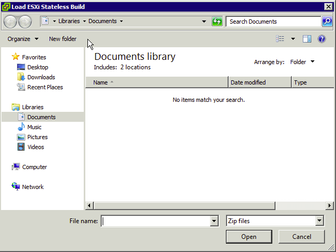Close the Load ESXi Stateless Build dialog
This screenshot has height=252, width=336.
tap(329, 7)
